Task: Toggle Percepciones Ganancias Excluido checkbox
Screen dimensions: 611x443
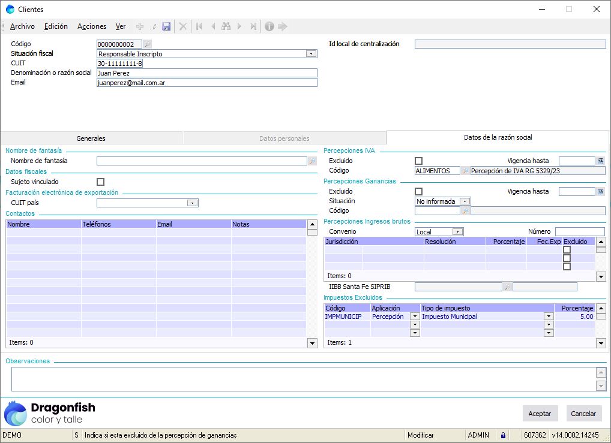Action: [x=418, y=191]
